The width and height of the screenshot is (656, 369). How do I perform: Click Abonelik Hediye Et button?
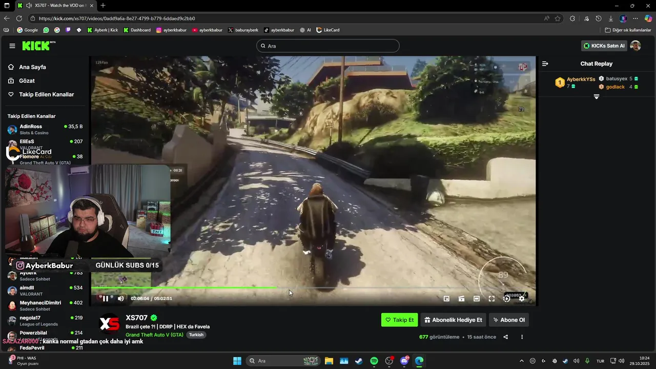coord(453,320)
